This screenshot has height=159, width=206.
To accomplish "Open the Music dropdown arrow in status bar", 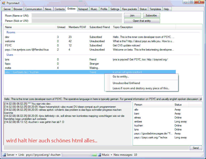I will 111,155.
